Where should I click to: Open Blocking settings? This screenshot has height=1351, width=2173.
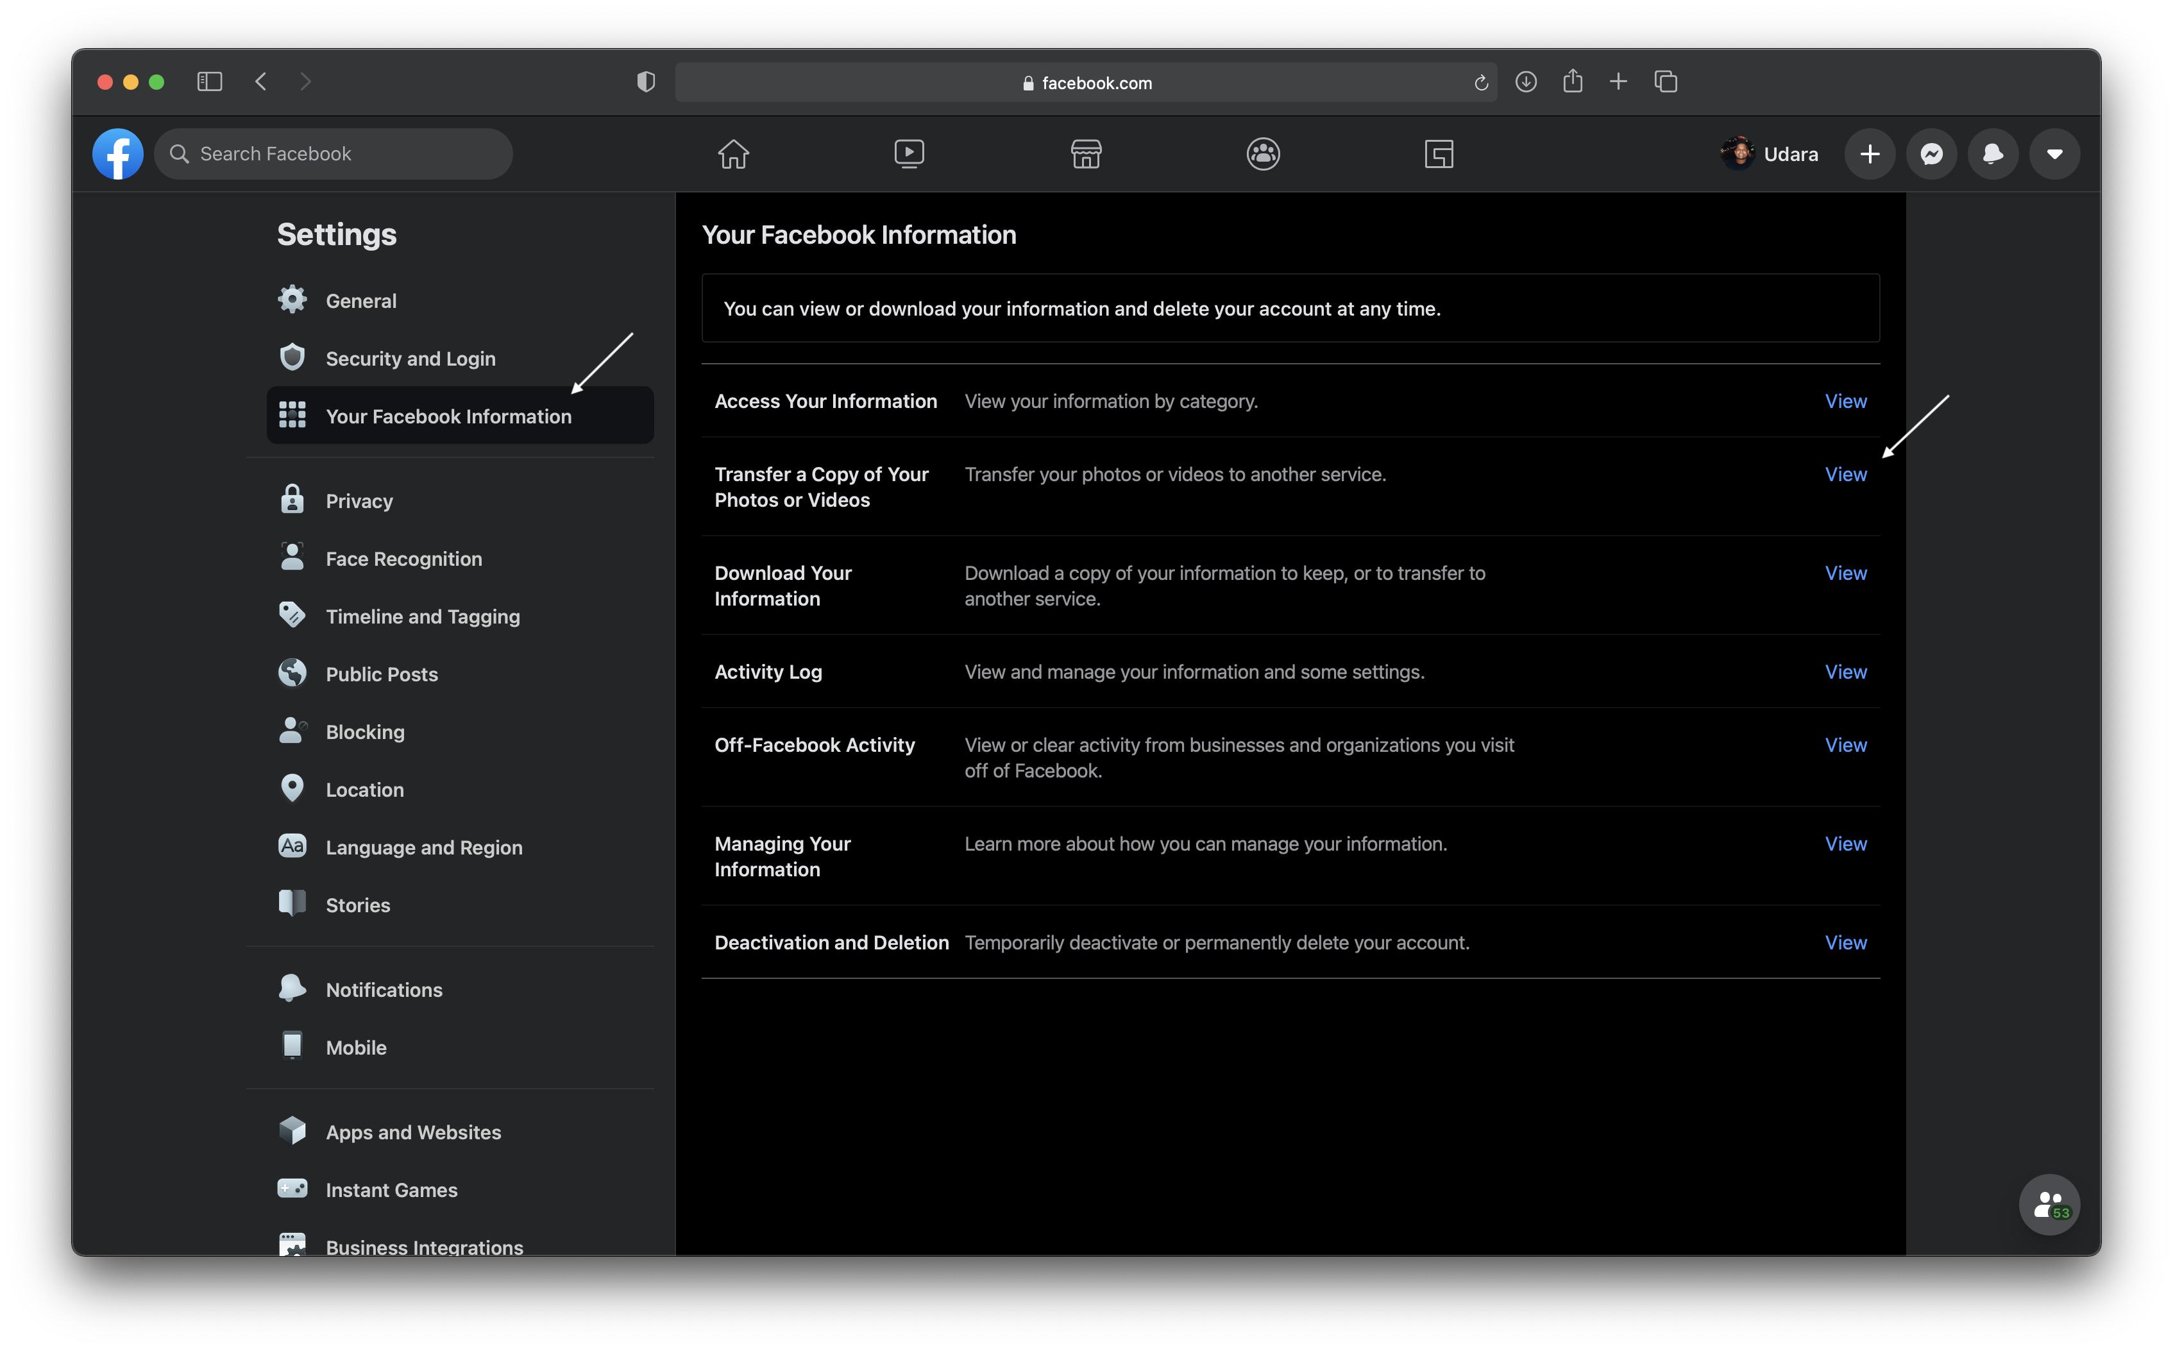click(x=460, y=732)
